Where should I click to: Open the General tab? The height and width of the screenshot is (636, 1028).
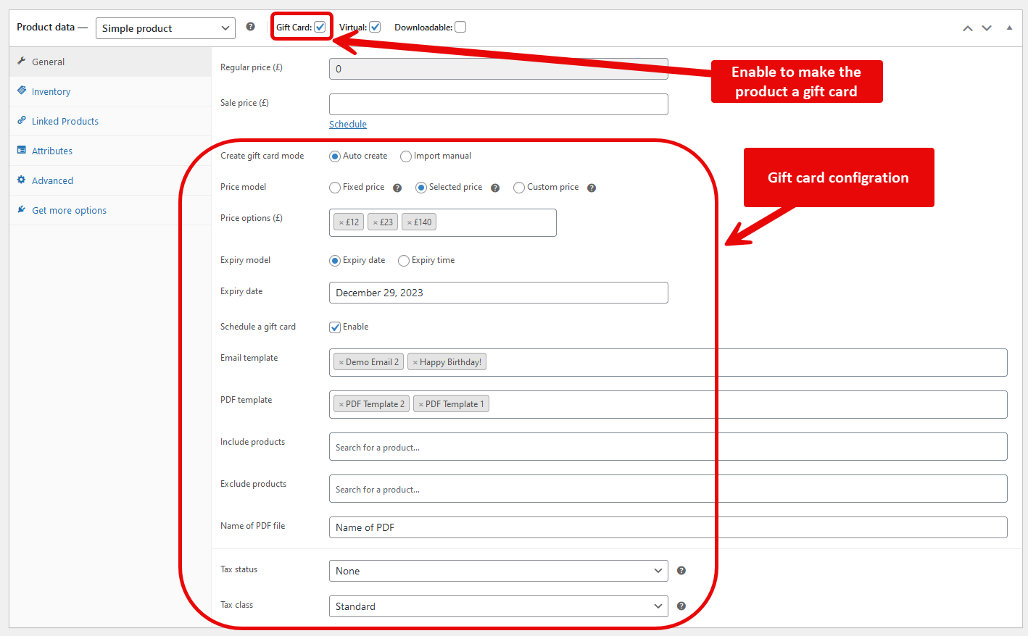click(110, 62)
